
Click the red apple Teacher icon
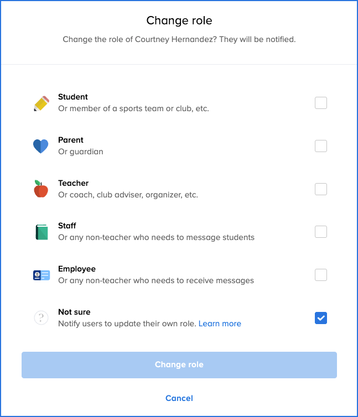click(41, 189)
